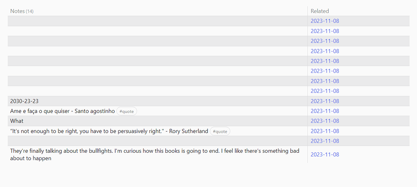Select the "Ame e faça o que quiser" note
Screen dimensions: 417x187
(62, 111)
